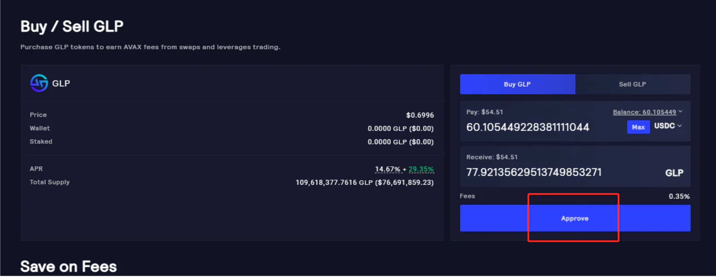Select the Buy GLP tab
The height and width of the screenshot is (277, 716).
tap(517, 84)
